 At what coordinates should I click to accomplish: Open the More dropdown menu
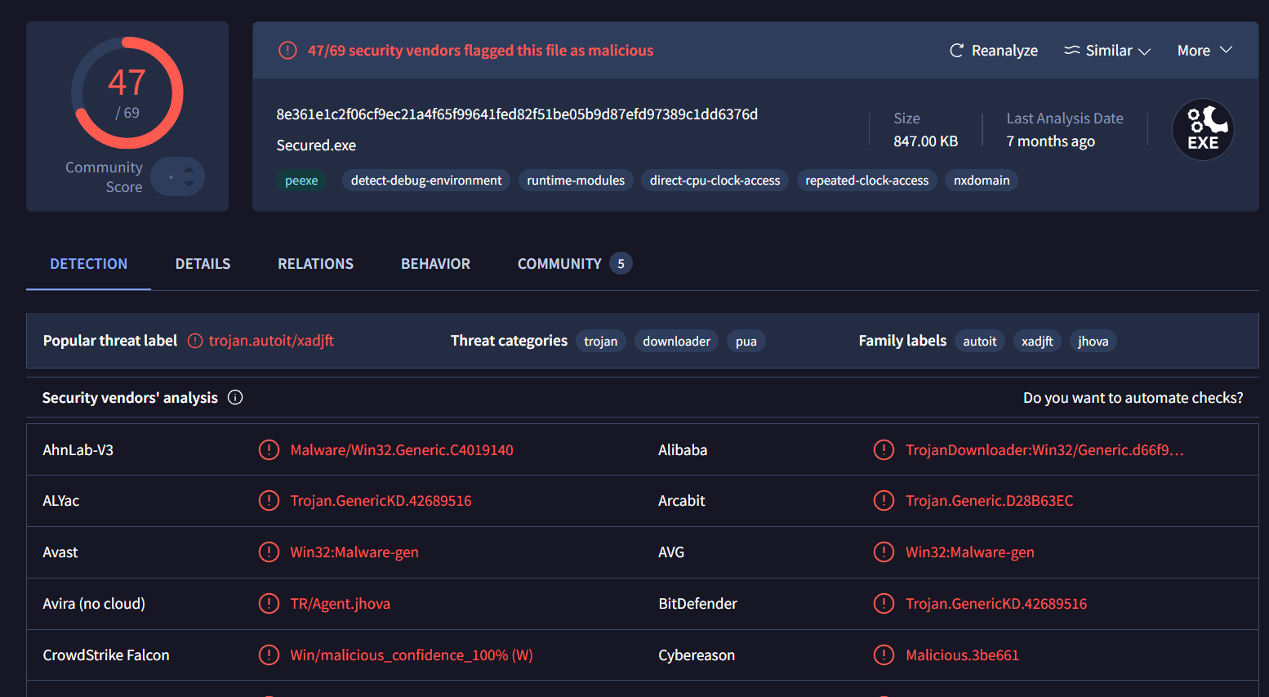pos(1204,51)
